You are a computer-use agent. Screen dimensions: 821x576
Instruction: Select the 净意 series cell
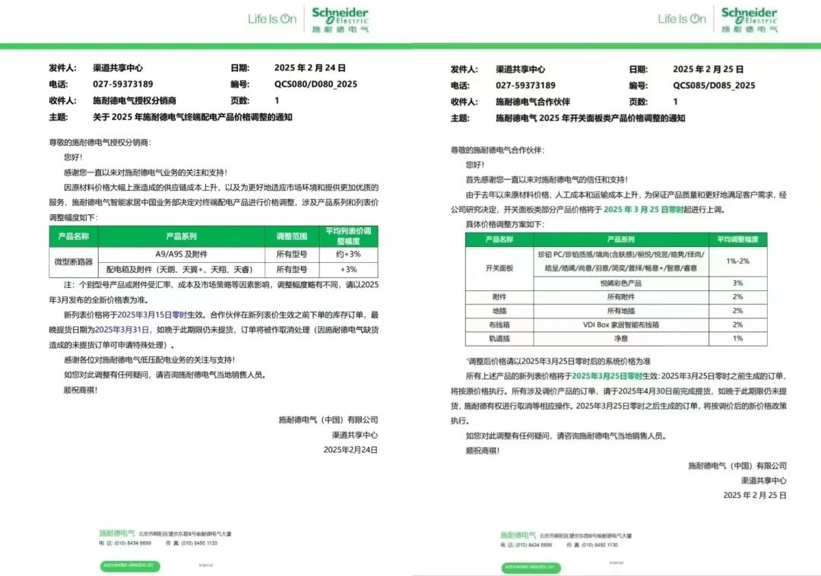621,338
